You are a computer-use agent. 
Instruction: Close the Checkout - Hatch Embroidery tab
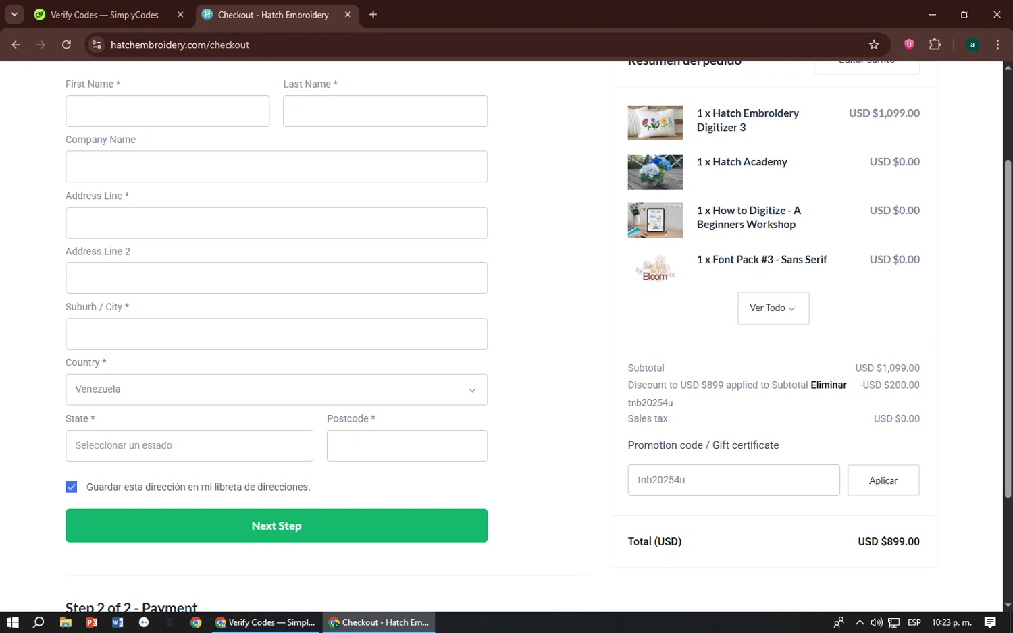tap(348, 14)
